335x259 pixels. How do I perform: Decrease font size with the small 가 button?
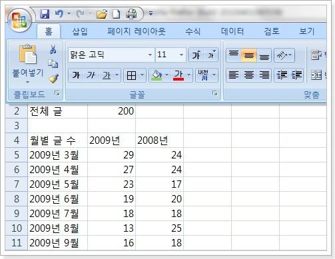click(x=211, y=55)
